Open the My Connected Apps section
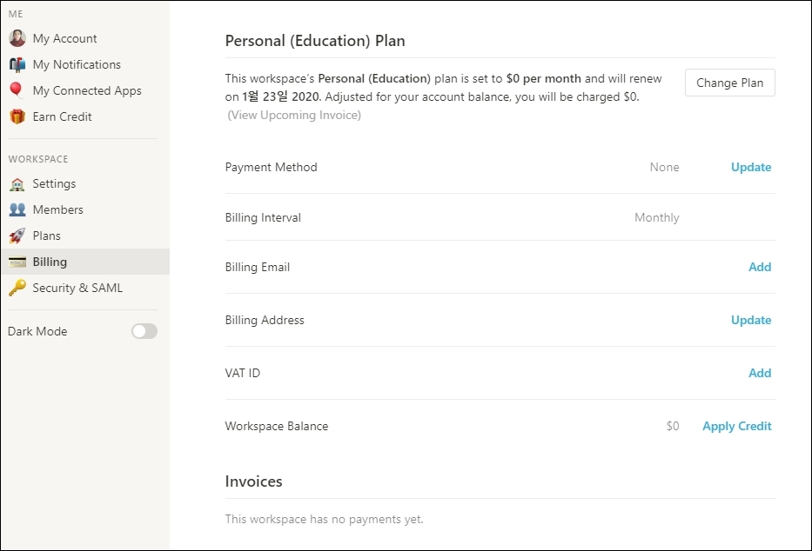 tap(86, 90)
